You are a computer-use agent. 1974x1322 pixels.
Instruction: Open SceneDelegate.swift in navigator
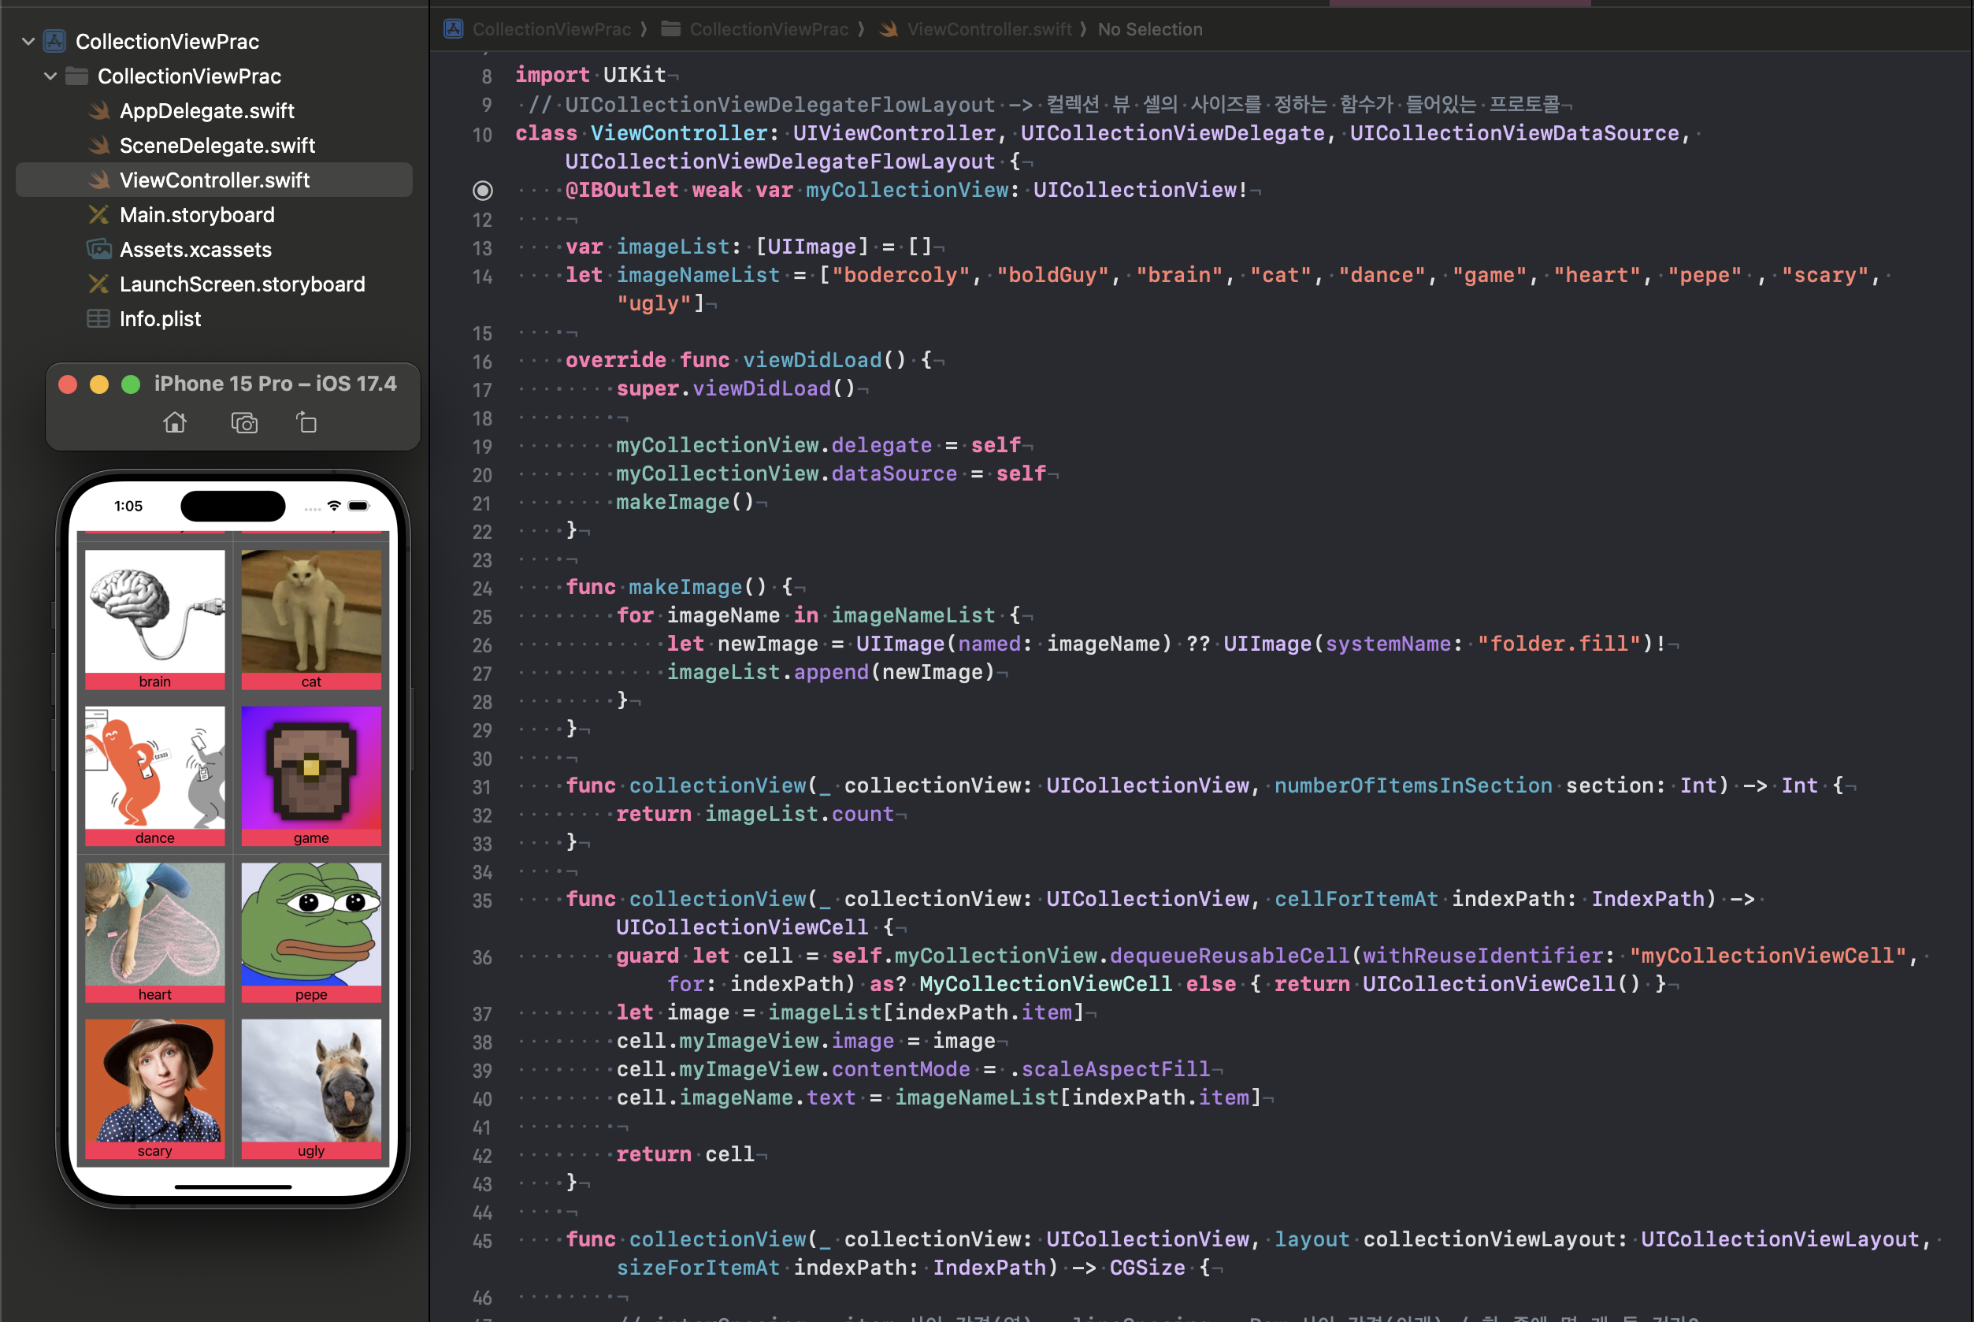(x=217, y=145)
